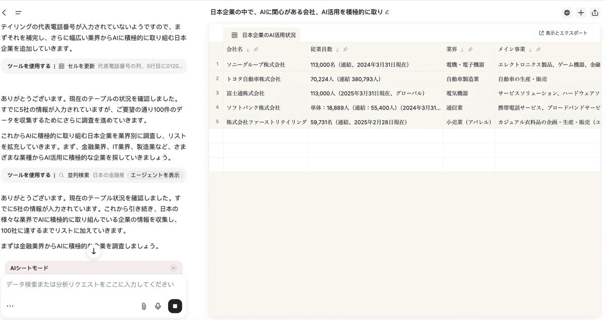Image resolution: width=606 pixels, height=320 pixels.
Task: Click the back arrow in top-left
Action: click(x=5, y=13)
